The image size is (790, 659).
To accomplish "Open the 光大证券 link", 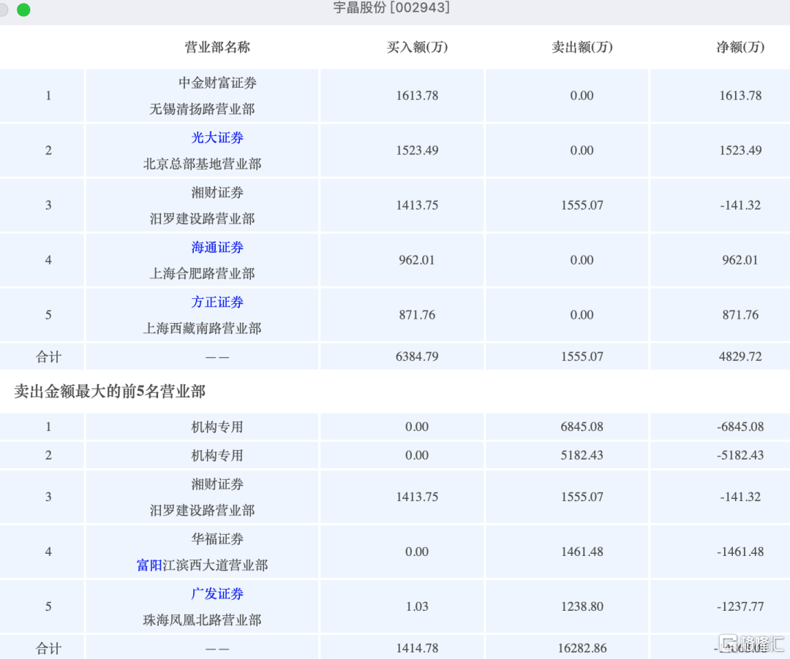I will point(217,137).
